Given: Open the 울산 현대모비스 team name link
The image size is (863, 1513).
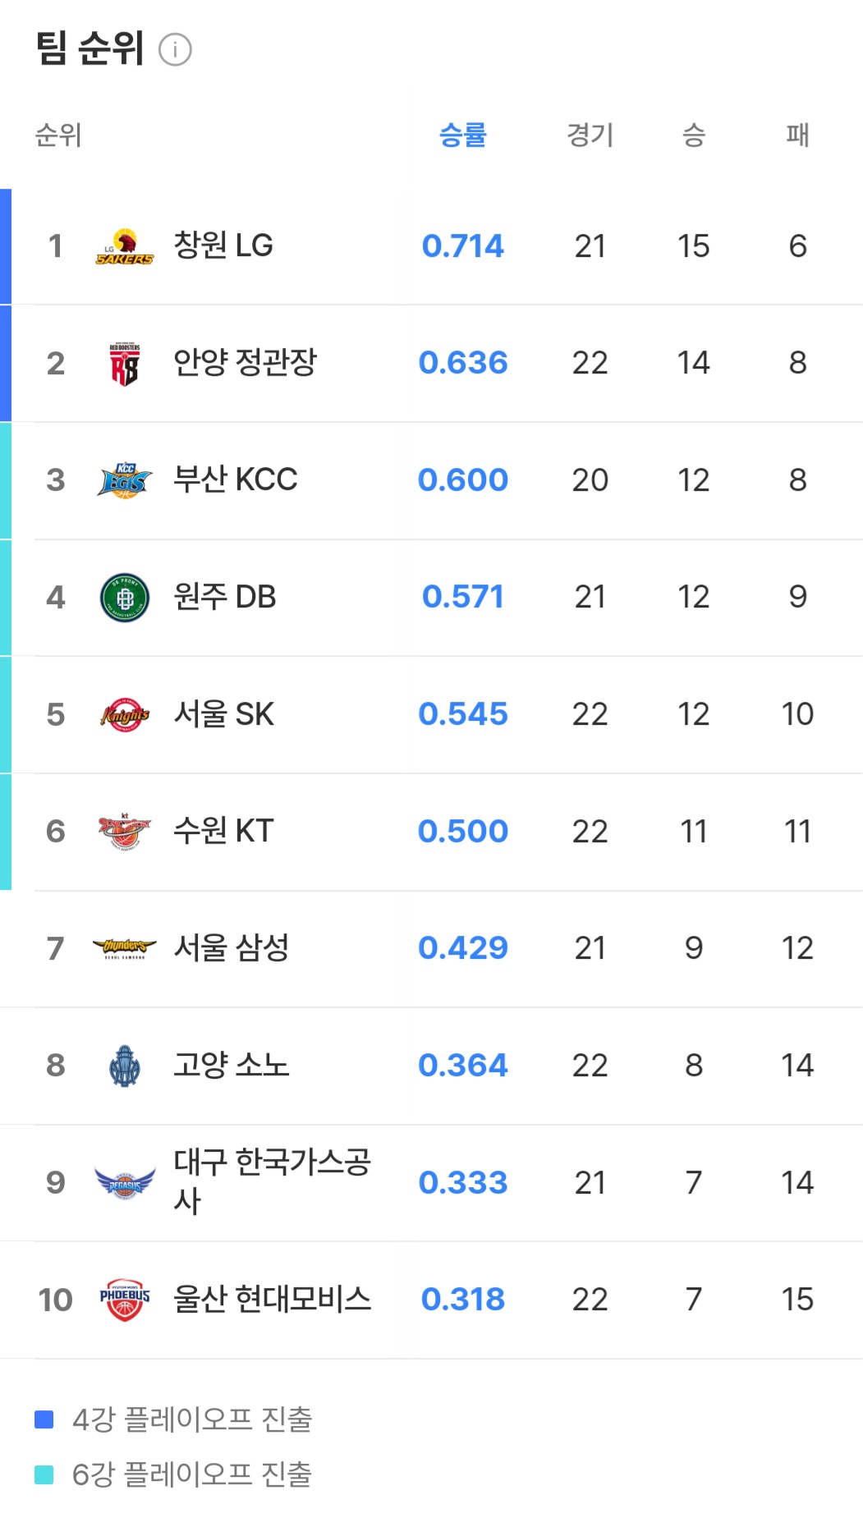Looking at the screenshot, I should (x=272, y=1299).
